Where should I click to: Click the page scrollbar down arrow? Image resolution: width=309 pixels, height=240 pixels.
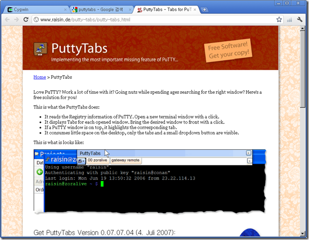303,234
